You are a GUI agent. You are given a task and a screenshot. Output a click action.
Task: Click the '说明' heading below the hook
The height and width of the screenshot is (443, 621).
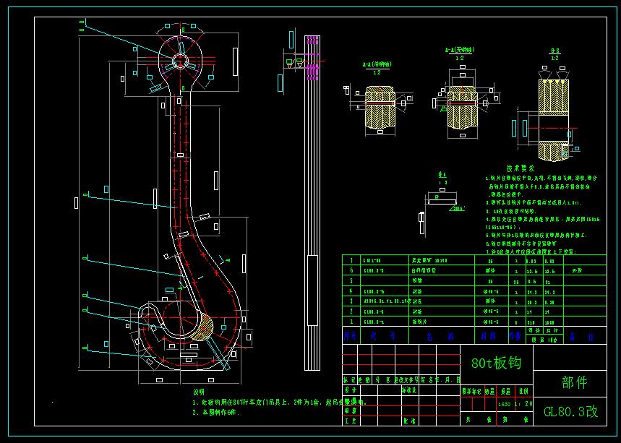[x=198, y=392]
